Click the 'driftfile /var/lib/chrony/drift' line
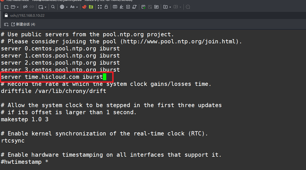306x170 pixels. tap(54, 91)
